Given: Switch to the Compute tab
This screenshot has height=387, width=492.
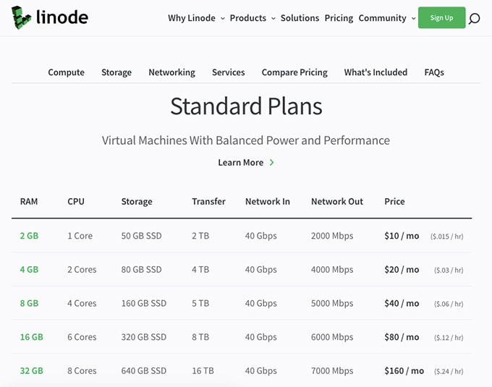Looking at the screenshot, I should (67, 72).
